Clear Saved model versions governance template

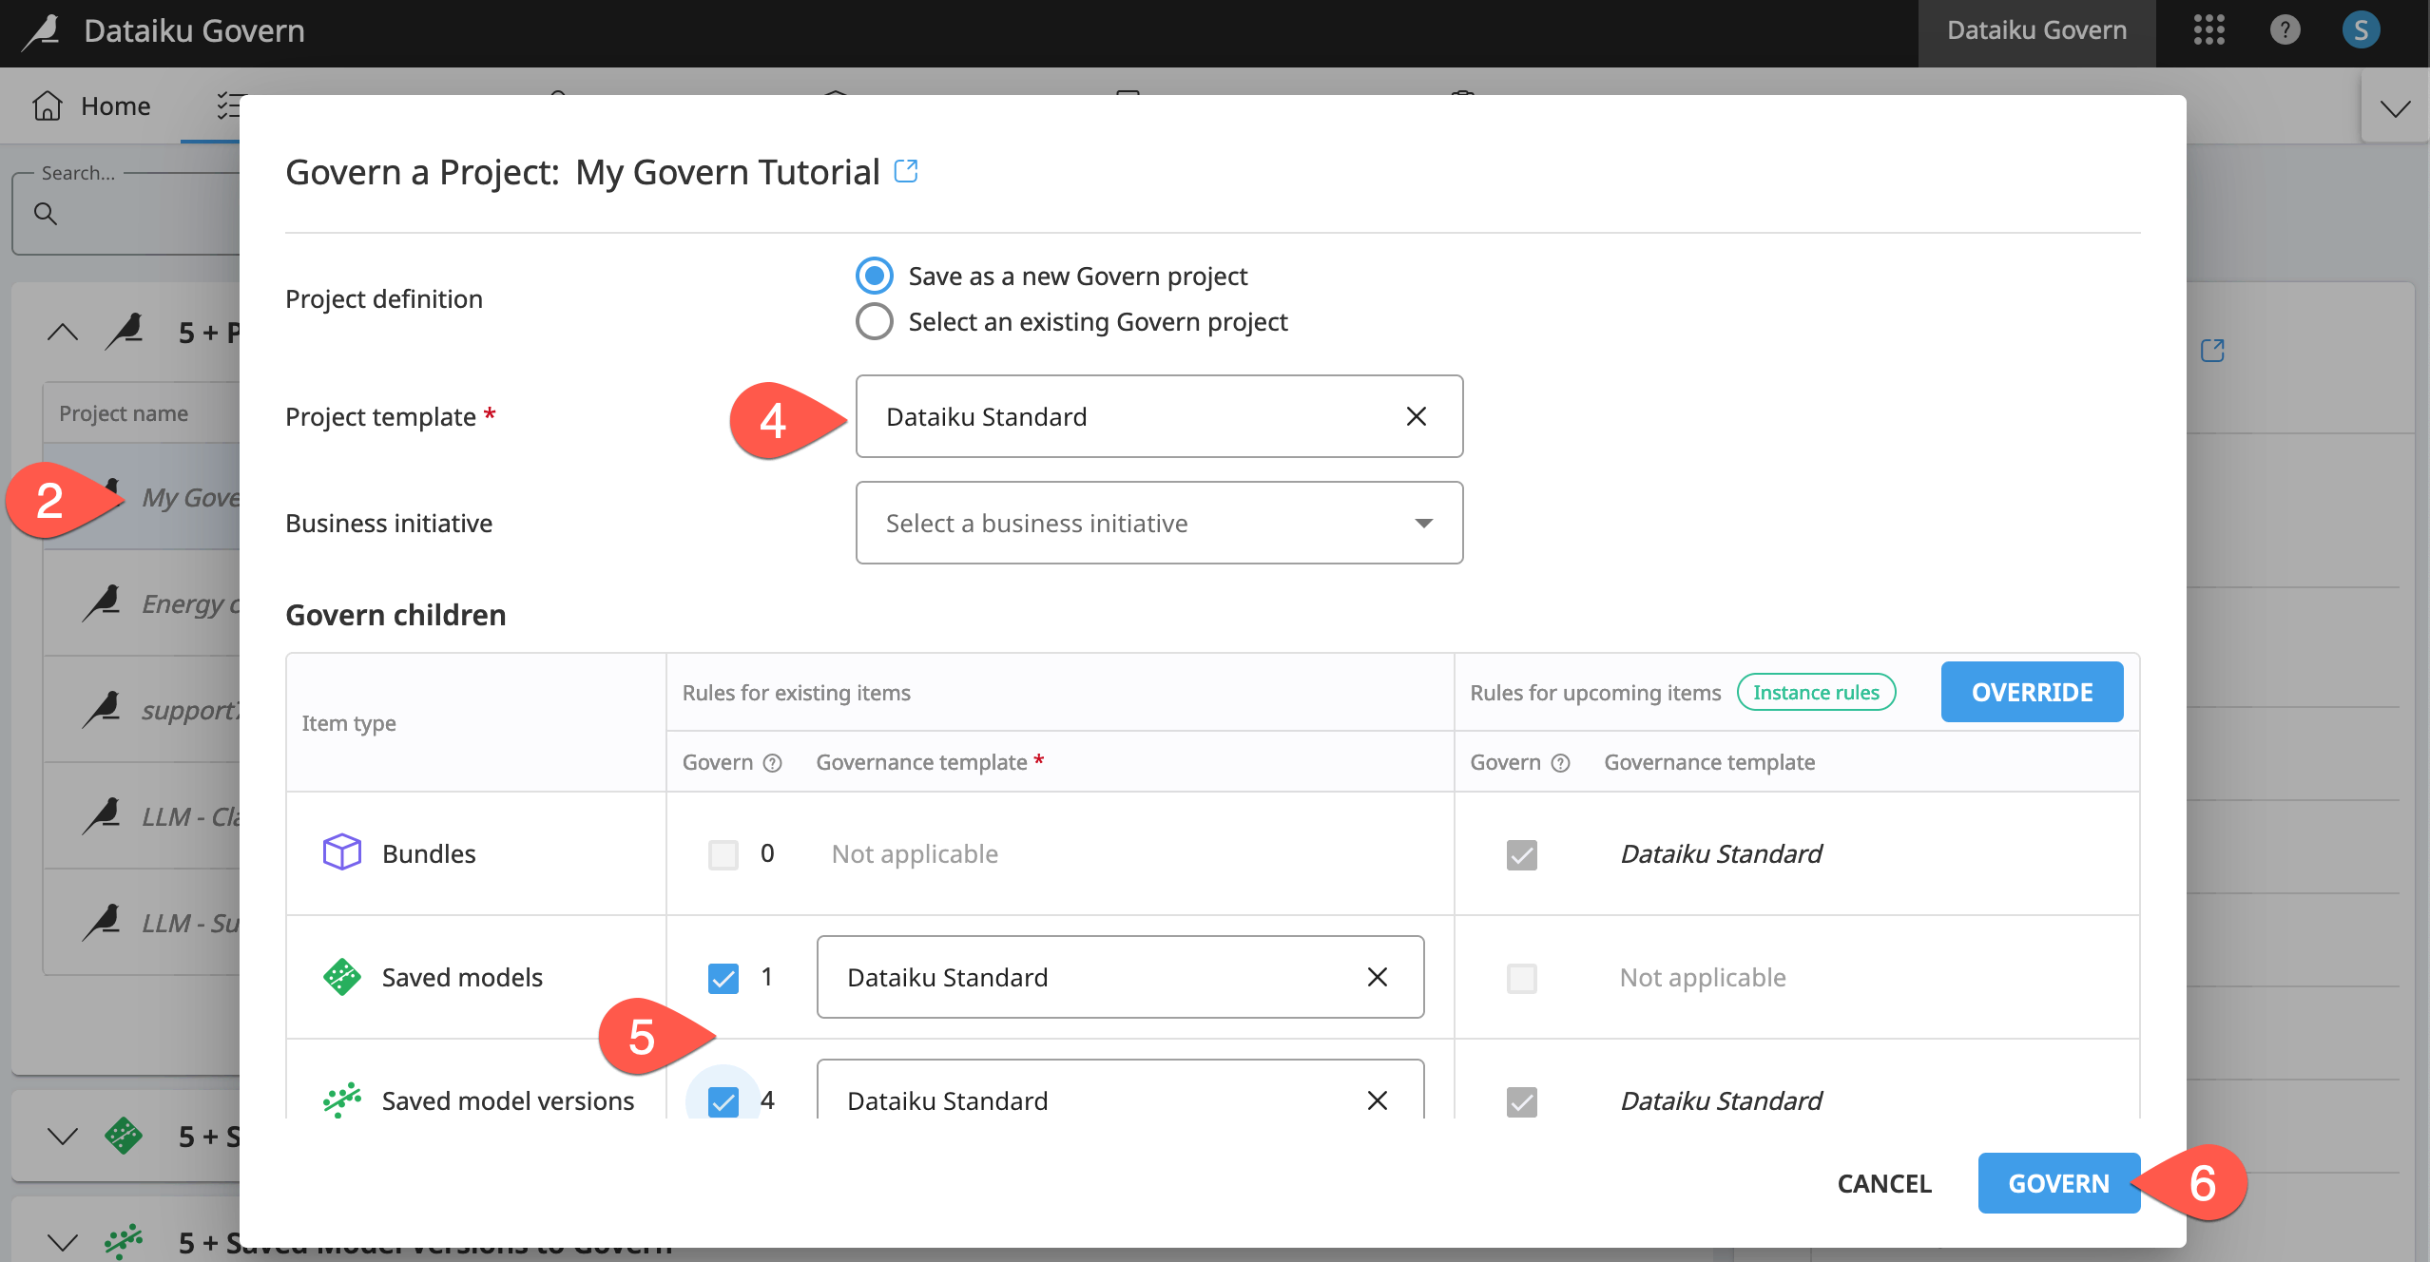tap(1377, 1100)
